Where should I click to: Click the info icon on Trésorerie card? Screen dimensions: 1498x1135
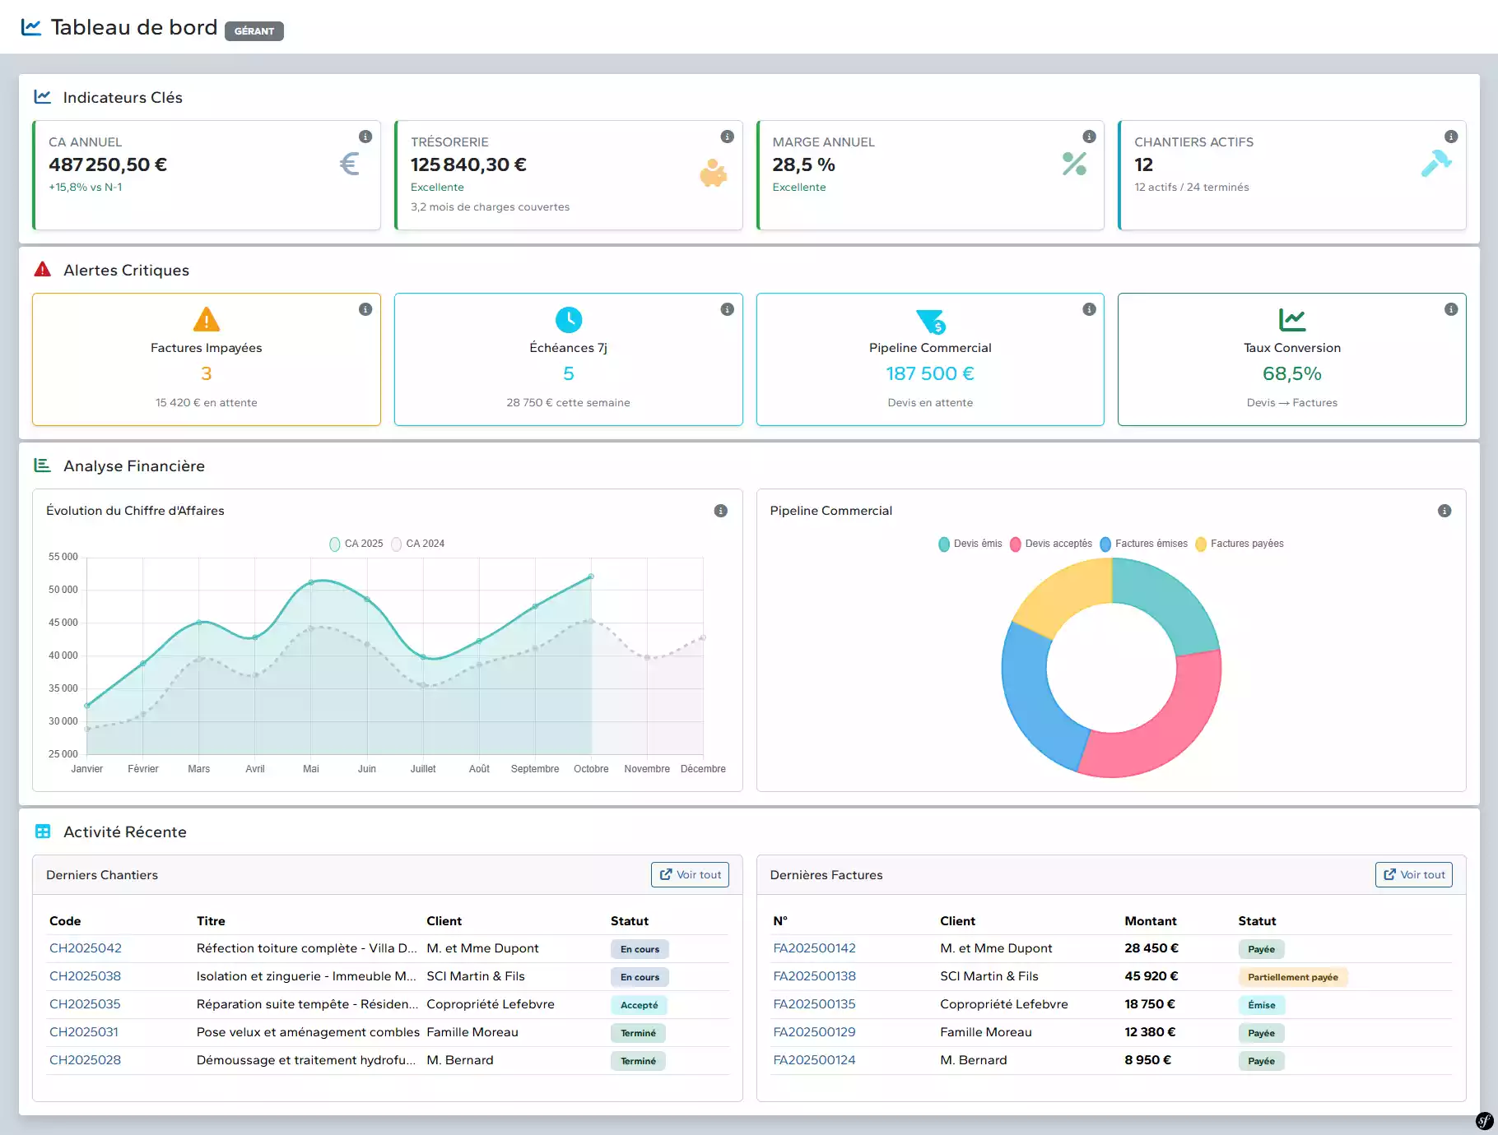727,137
